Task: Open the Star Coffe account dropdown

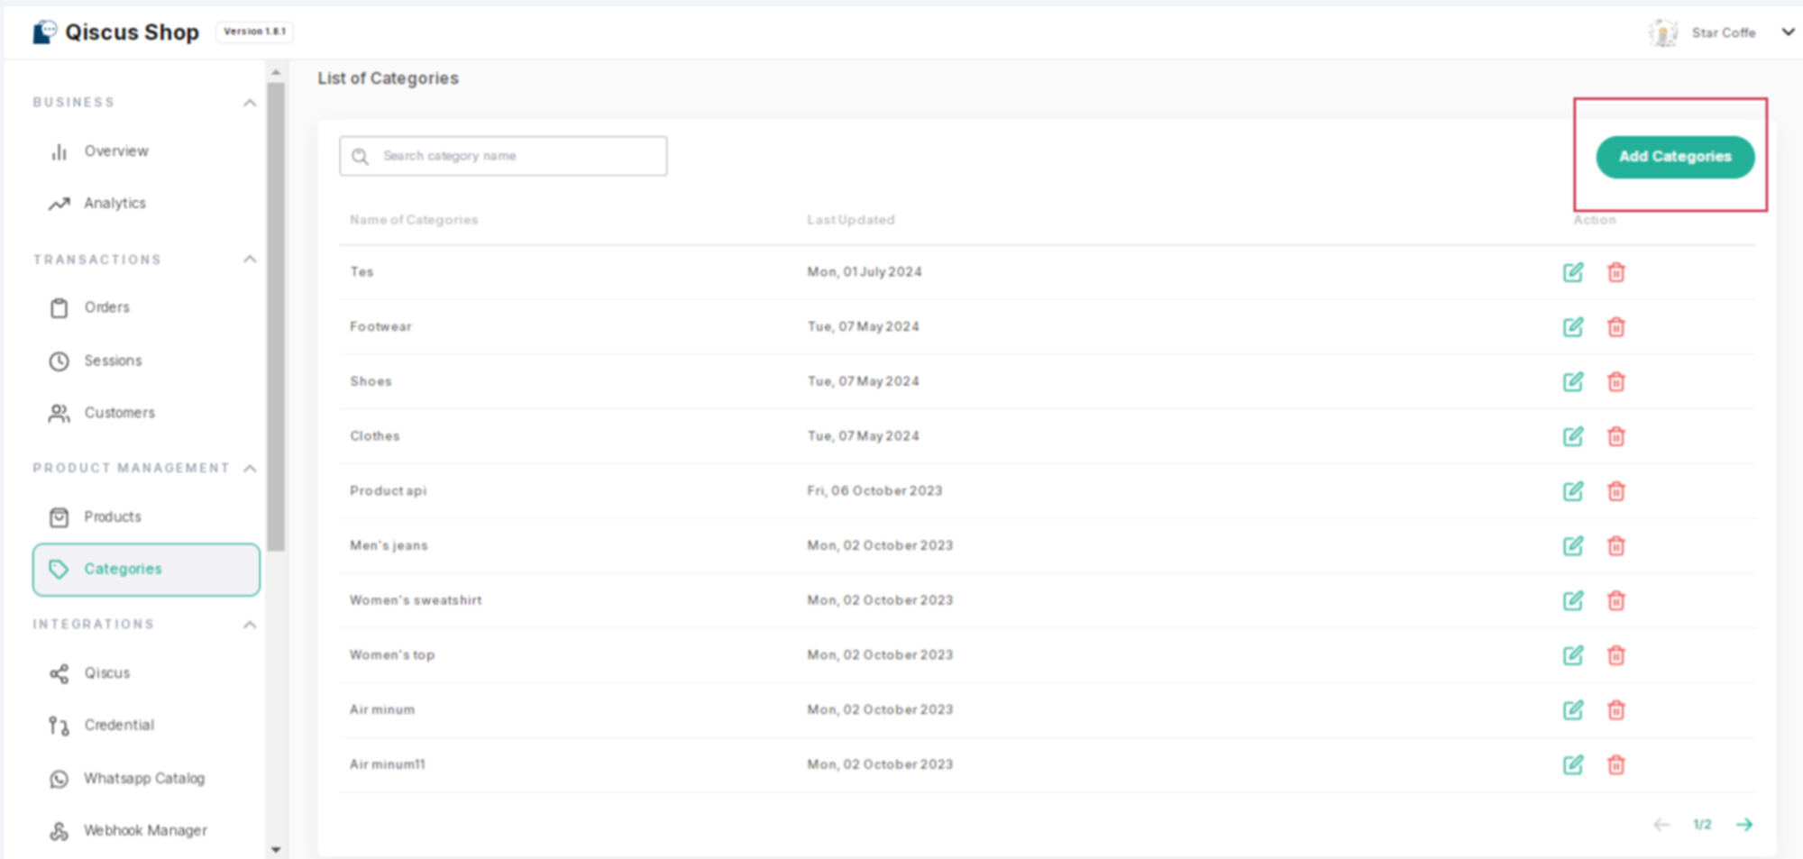Action: tap(1788, 32)
